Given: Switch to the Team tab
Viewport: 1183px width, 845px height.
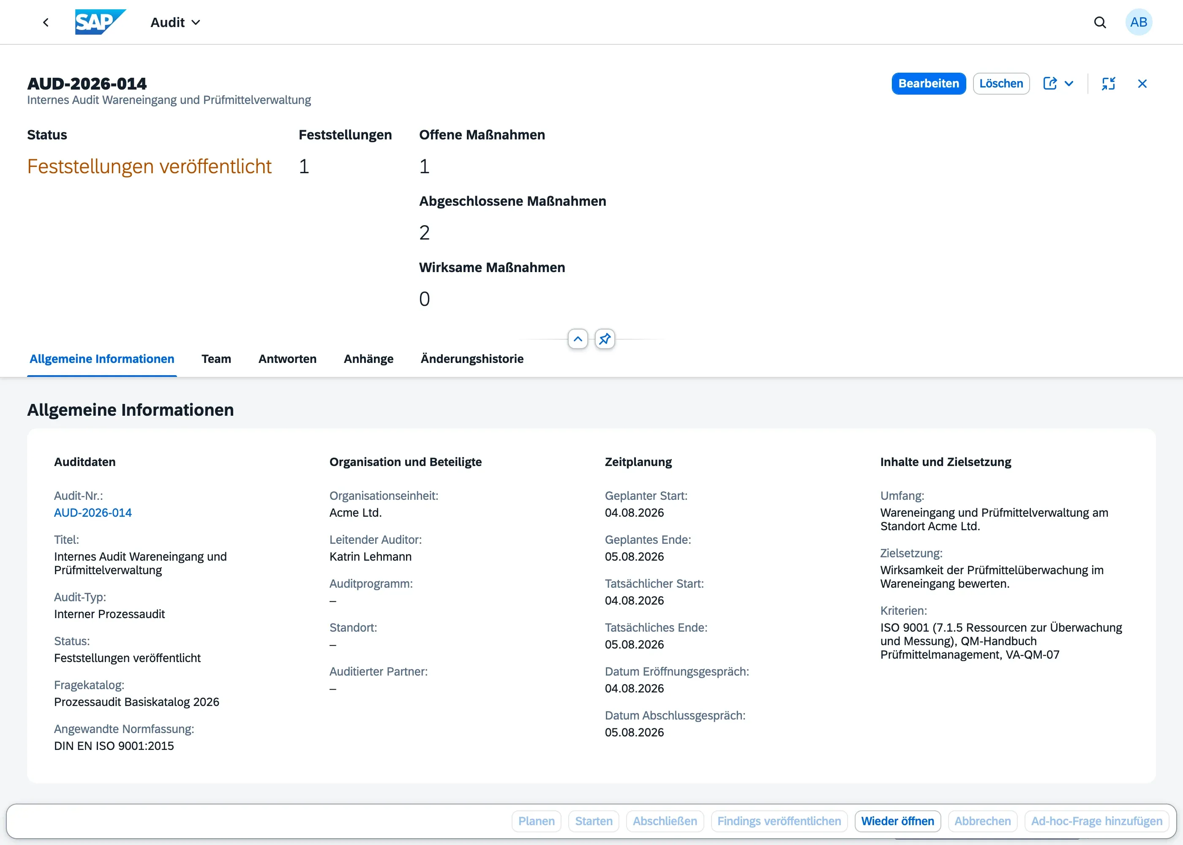Looking at the screenshot, I should [216, 359].
